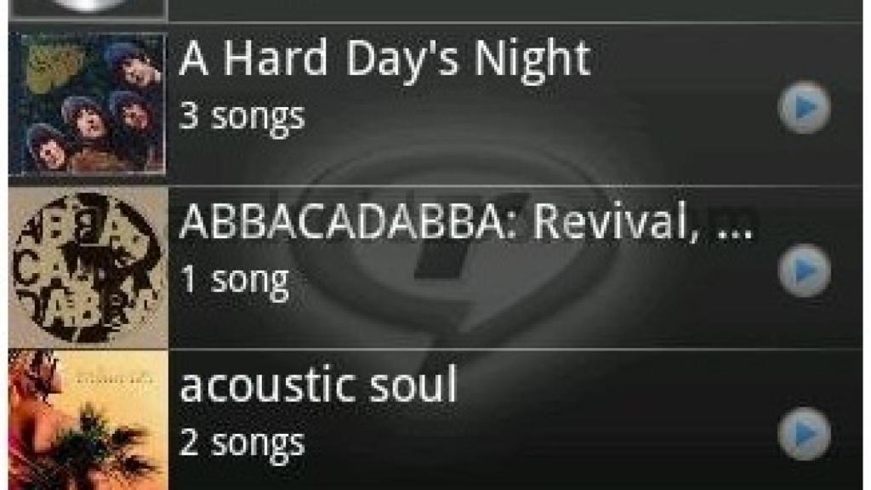Open the Beatles cover art thumbnail
The image size is (871, 490).
point(88,104)
